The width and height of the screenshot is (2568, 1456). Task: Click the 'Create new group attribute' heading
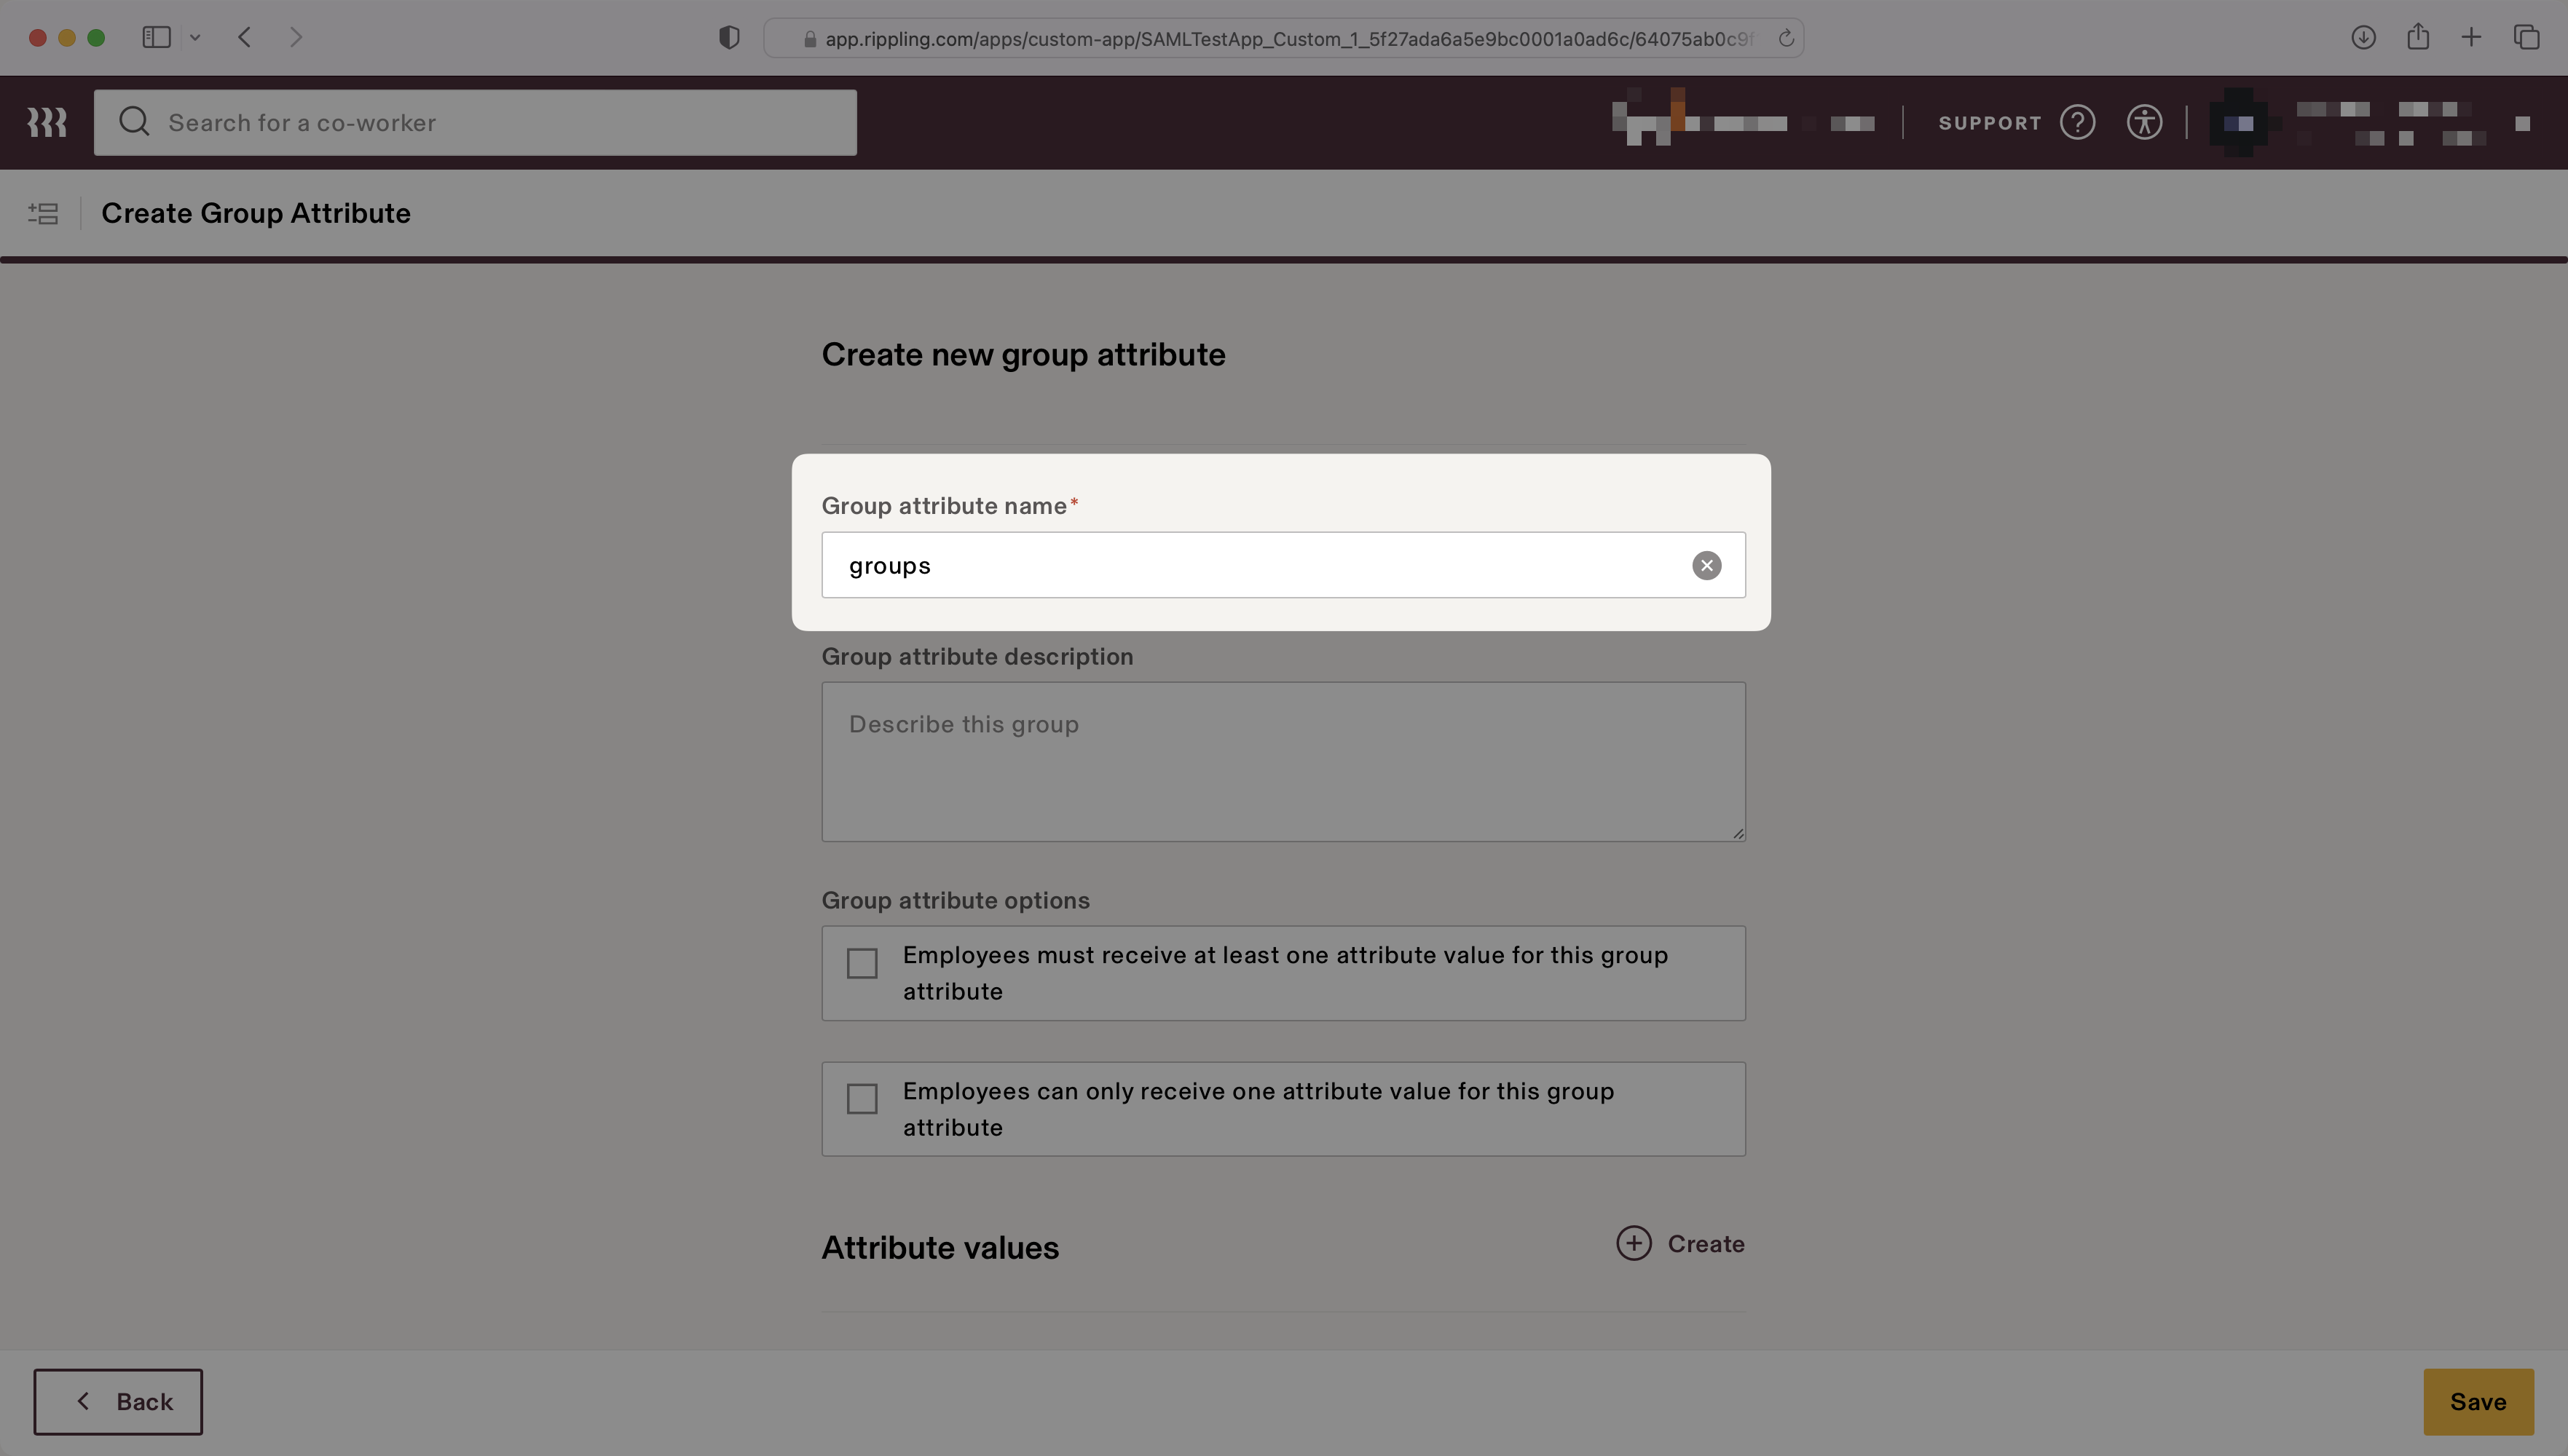point(1023,354)
